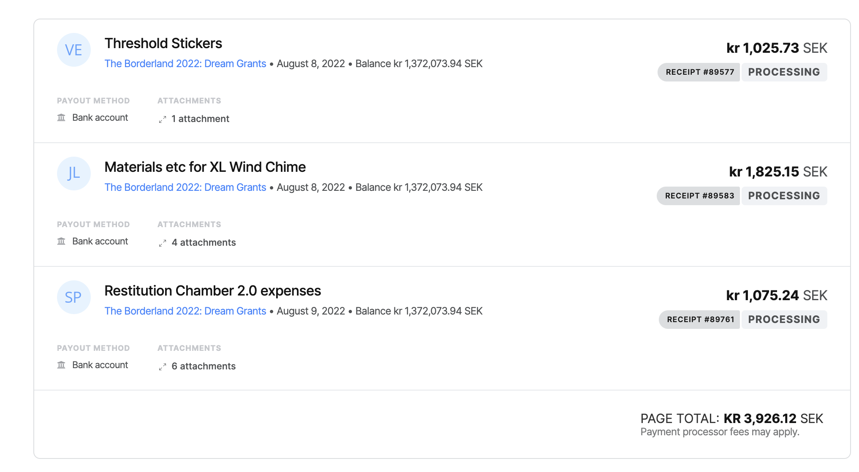This screenshot has width=859, height=472.
Task: Expand the 1 attachment link
Action: pos(200,119)
